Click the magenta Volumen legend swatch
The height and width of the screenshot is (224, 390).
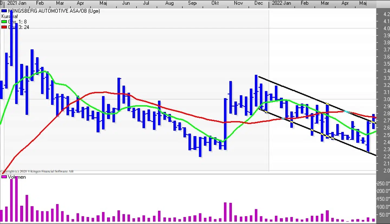pyautogui.click(x=4, y=177)
